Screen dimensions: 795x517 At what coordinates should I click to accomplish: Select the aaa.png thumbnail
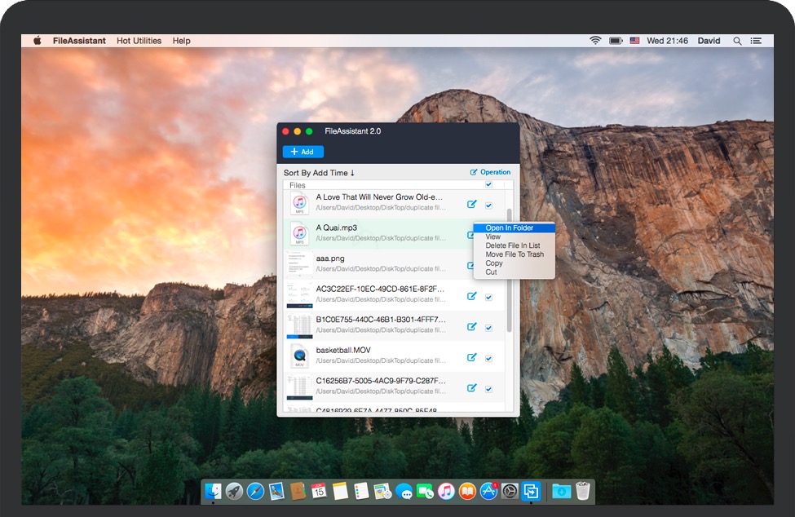pos(299,264)
